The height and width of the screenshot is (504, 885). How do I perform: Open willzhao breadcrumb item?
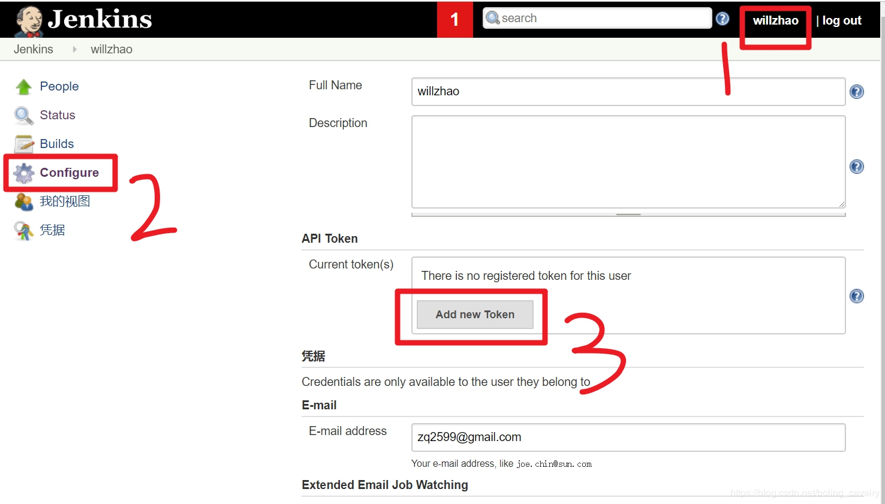(112, 49)
